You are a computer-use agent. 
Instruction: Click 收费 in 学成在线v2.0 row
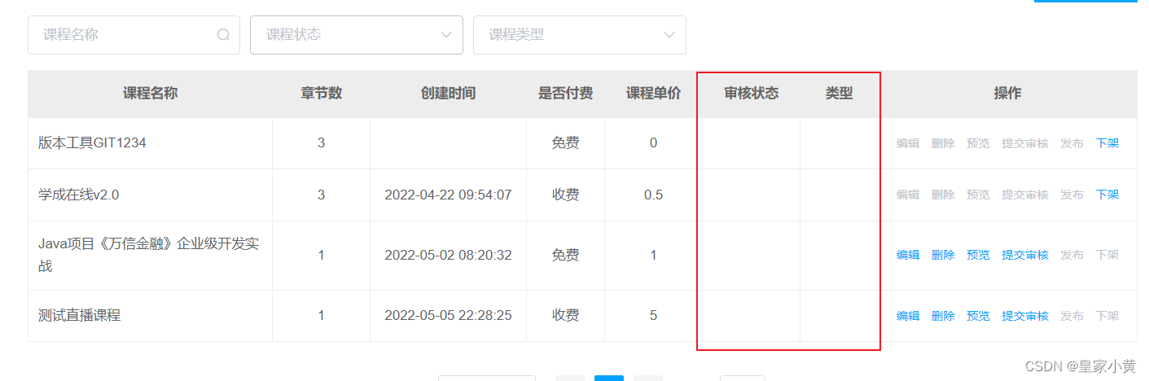565,195
